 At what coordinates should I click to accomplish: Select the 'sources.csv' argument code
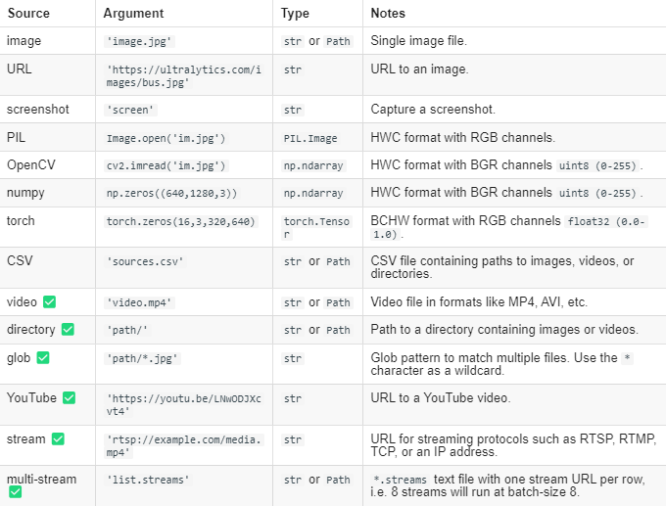145,261
